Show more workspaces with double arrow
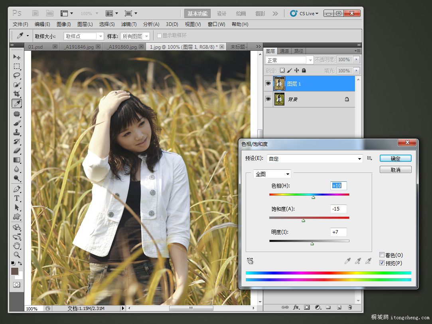Image resolution: width=432 pixels, height=324 pixels. click(x=275, y=14)
